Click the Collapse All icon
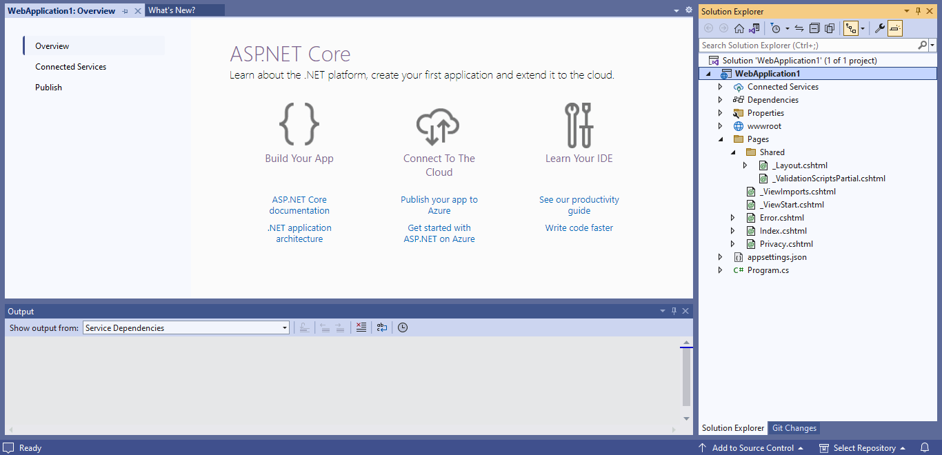Viewport: 942px width, 455px height. [814, 28]
